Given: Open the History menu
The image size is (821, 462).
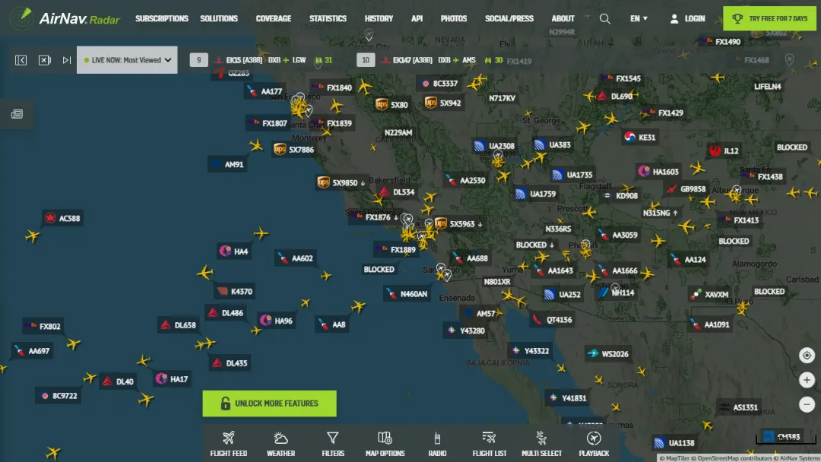Looking at the screenshot, I should coord(379,19).
